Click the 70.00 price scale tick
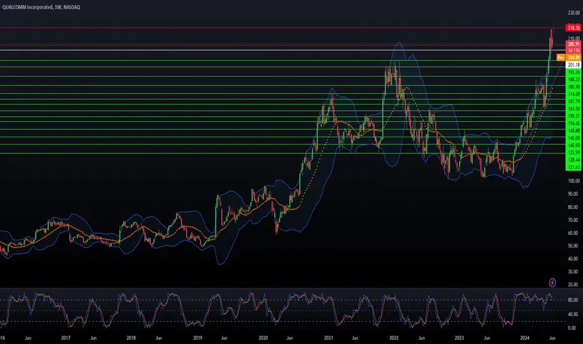 [574, 220]
